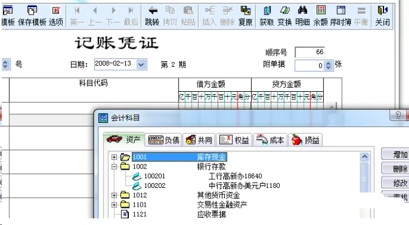The image size is (409, 225).
Task: Click the 复原 restore toolbar icon
Action: pyautogui.click(x=246, y=16)
